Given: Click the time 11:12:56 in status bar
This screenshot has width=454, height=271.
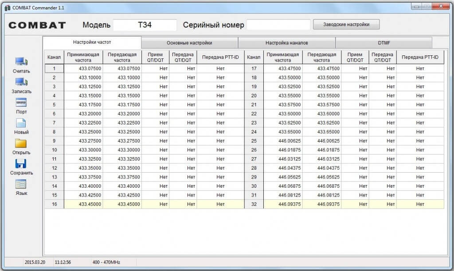Looking at the screenshot, I should tap(63, 262).
